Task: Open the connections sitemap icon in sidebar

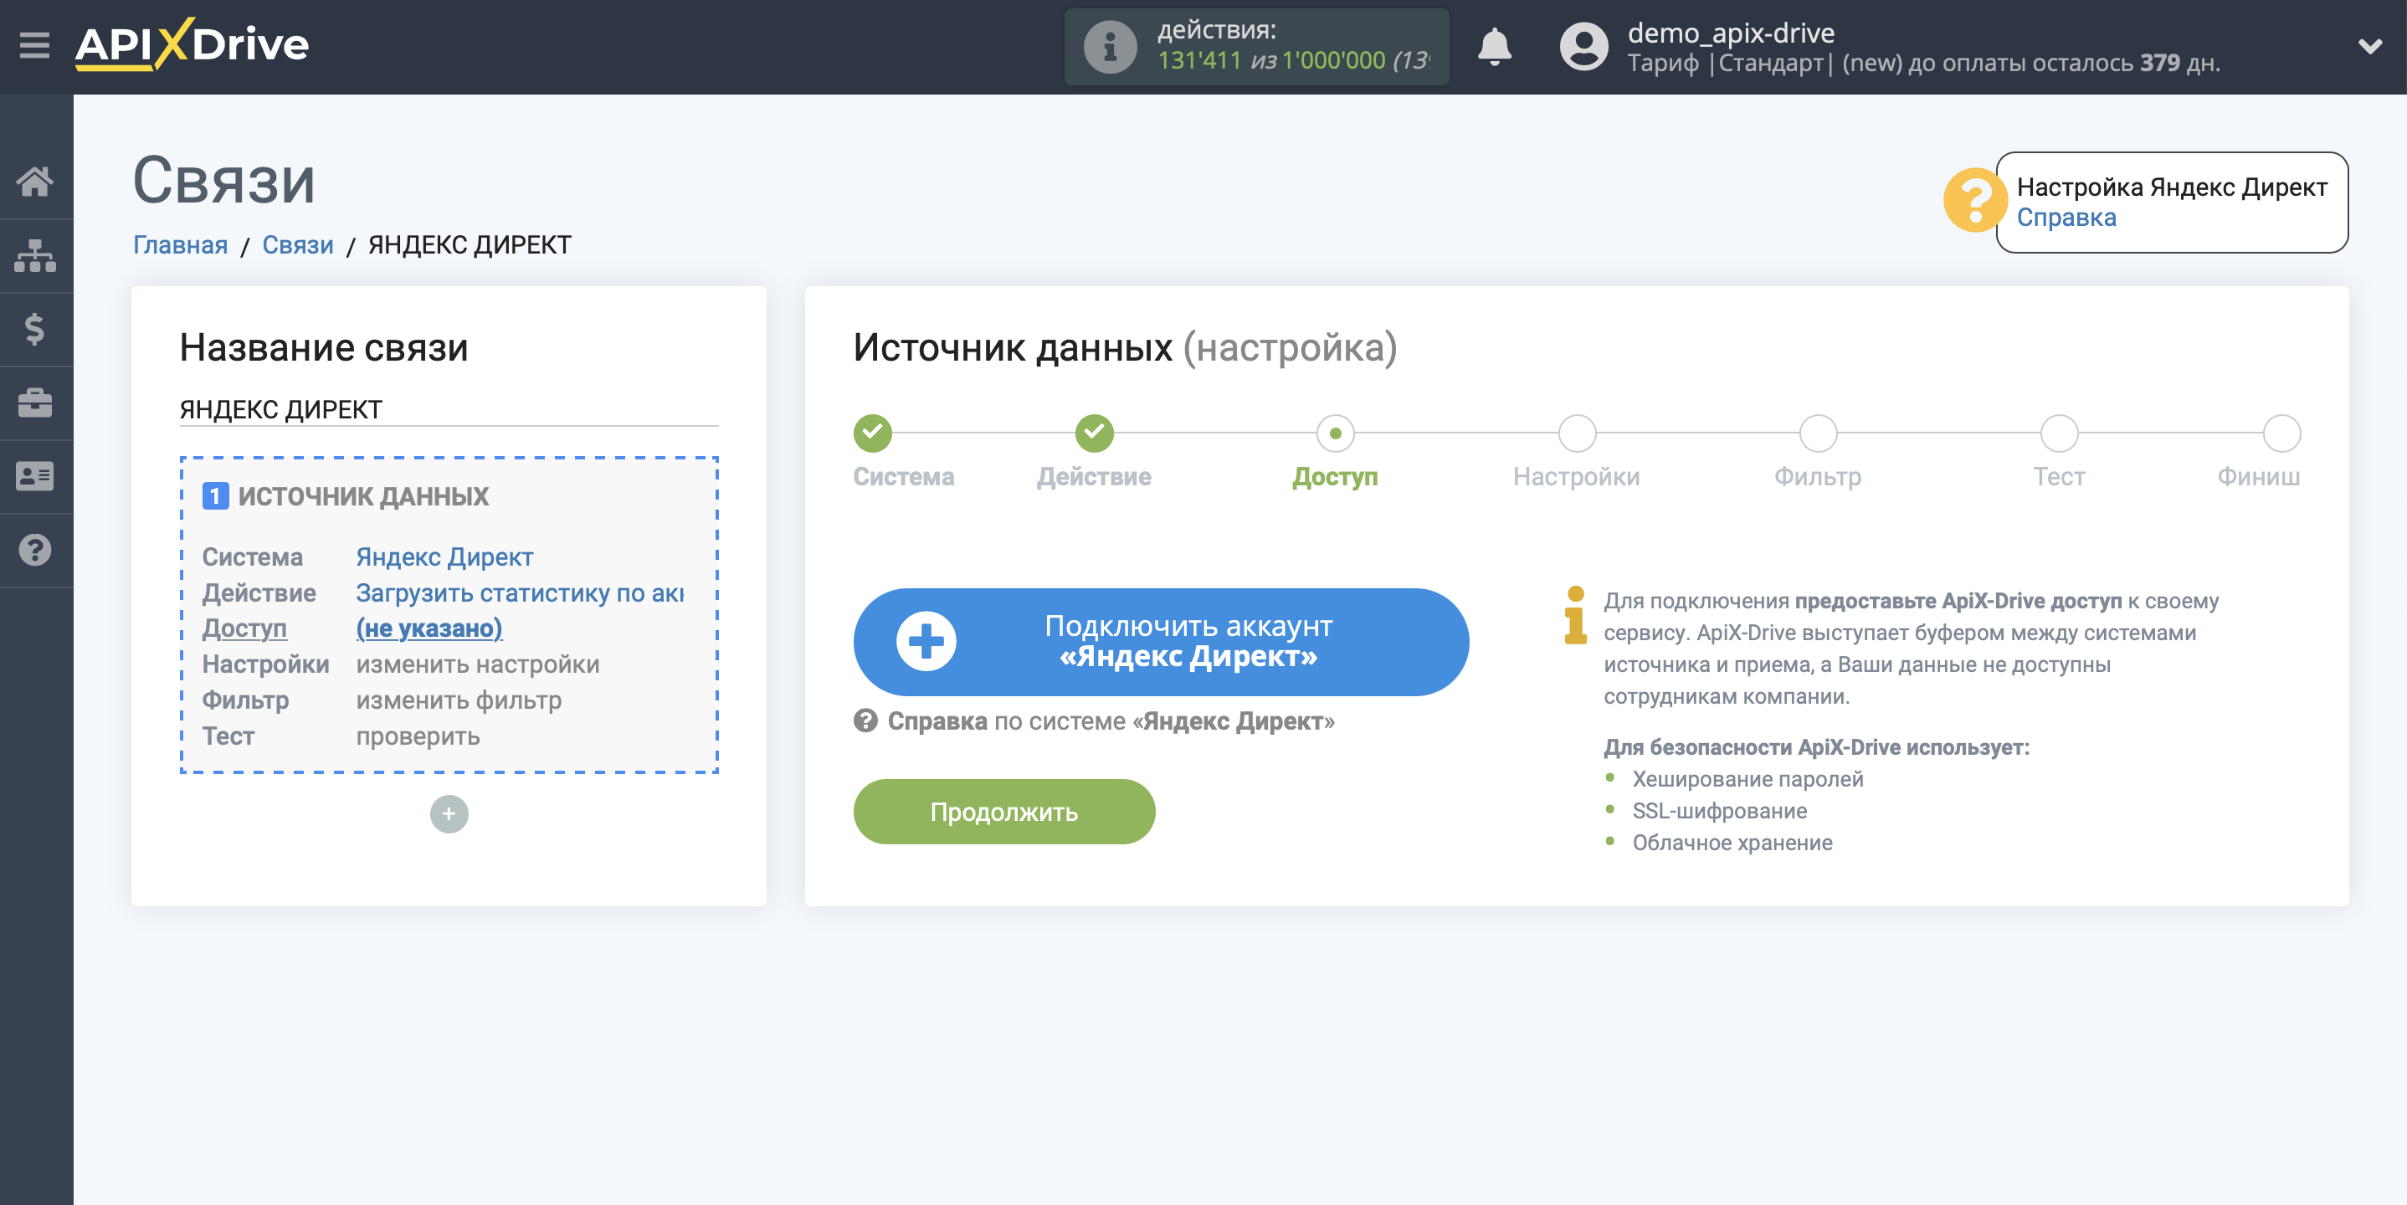Action: click(x=35, y=255)
